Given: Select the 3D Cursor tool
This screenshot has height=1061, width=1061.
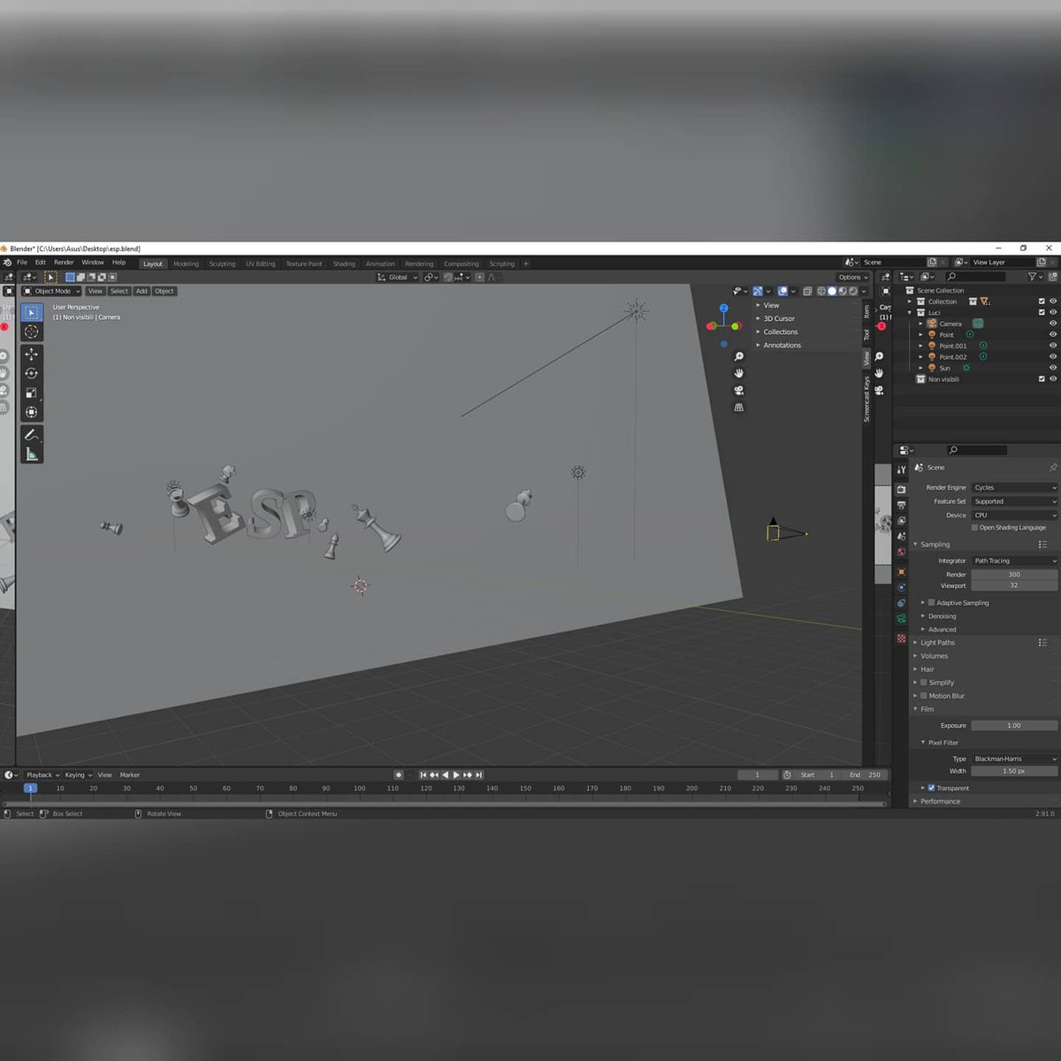Looking at the screenshot, I should tap(31, 332).
